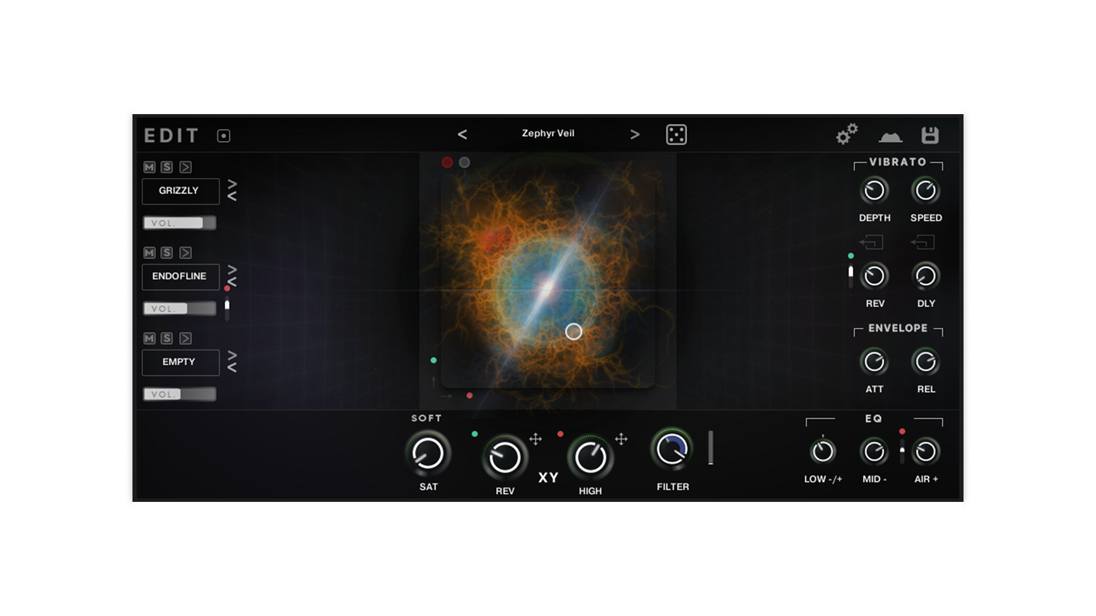Click the lower chevron beside EMPTY
1096x616 pixels.
232,367
